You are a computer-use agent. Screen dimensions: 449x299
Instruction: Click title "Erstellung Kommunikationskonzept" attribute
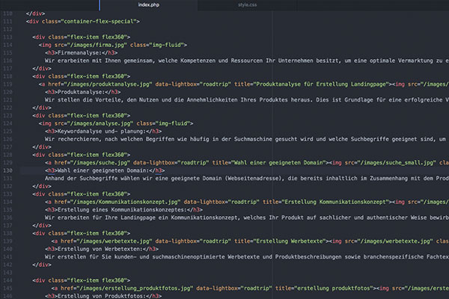point(335,202)
